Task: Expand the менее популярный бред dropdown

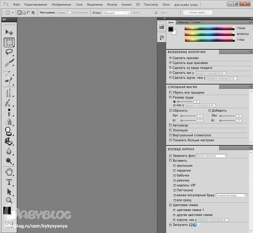Action: (x=231, y=195)
